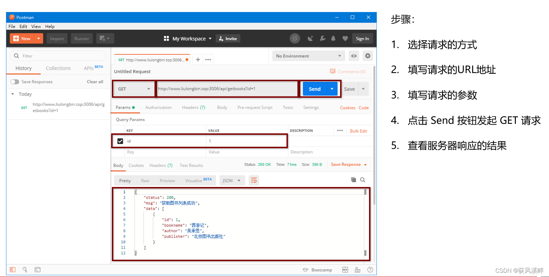Viewport: 549px width, 277px height.
Task: Switch to the Collections tab
Action: click(58, 68)
